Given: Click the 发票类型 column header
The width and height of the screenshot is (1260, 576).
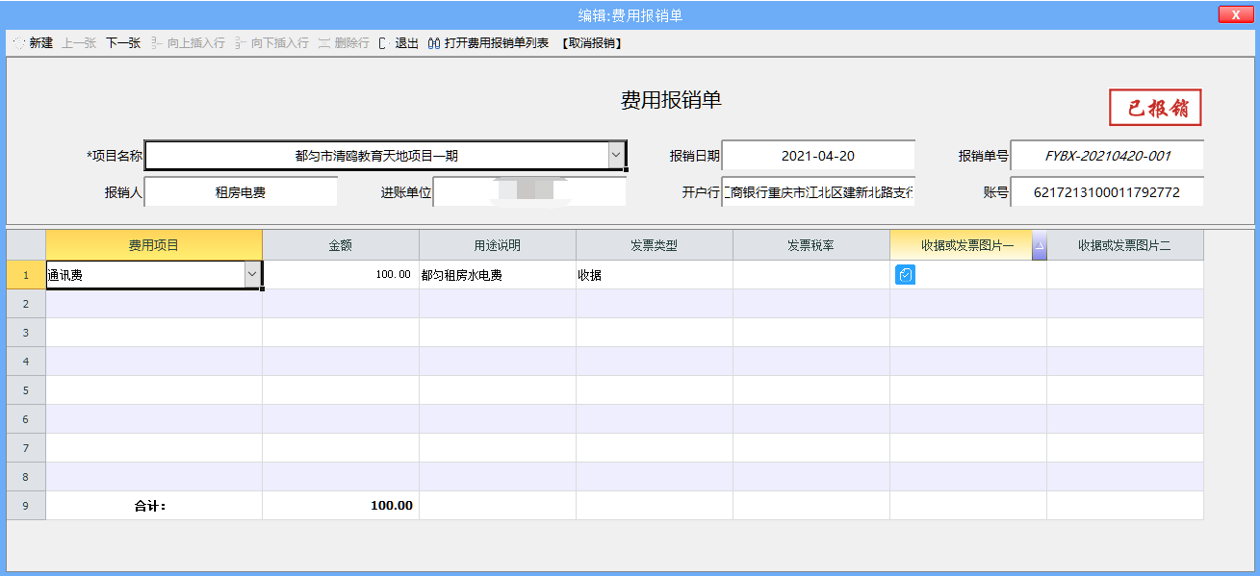Looking at the screenshot, I should 655,245.
